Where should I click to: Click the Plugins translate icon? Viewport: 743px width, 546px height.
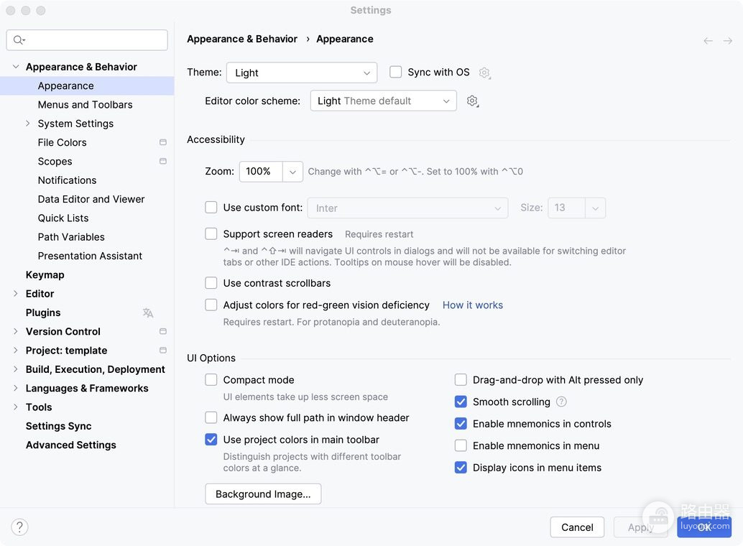(148, 313)
